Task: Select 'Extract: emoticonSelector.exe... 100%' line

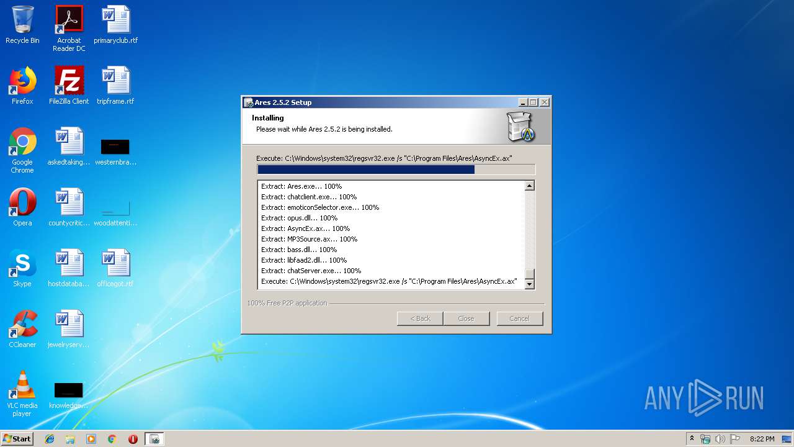Action: tap(320, 207)
